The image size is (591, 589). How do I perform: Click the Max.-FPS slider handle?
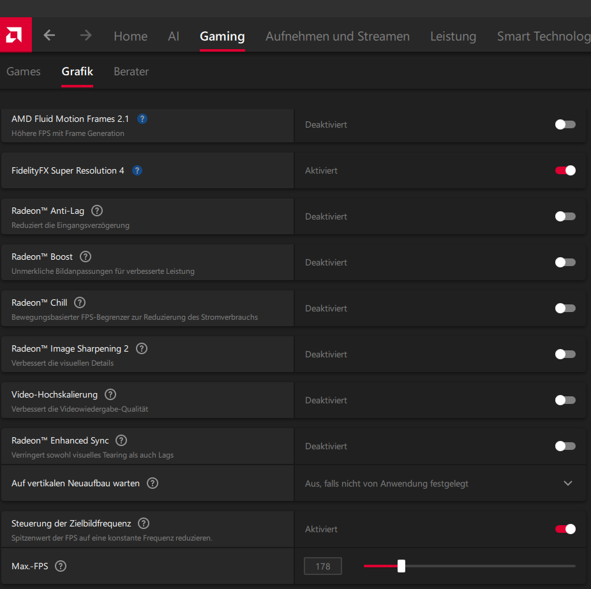[x=401, y=566]
